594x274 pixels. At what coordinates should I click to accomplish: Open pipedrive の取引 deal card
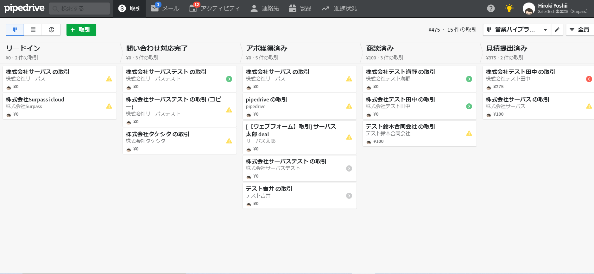[x=300, y=106]
